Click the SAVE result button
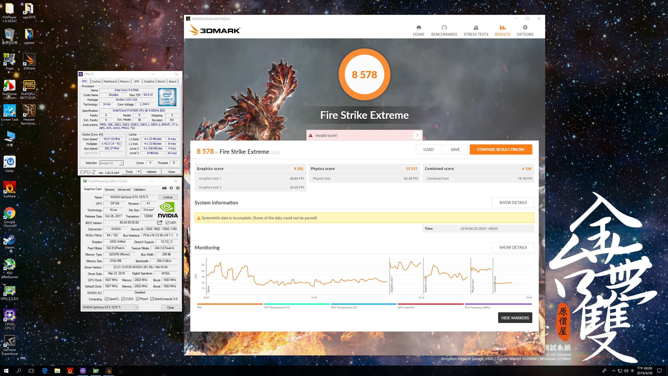Viewport: 668px width, 376px height. click(455, 149)
